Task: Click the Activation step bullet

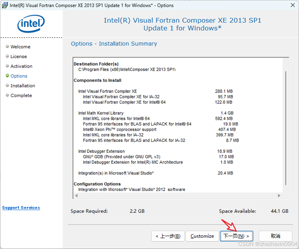Action: coord(8,66)
